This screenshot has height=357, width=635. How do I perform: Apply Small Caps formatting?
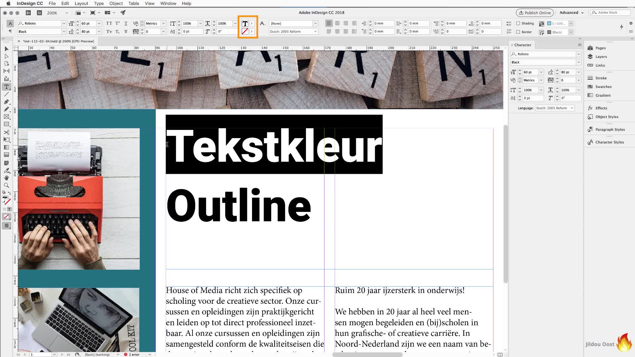click(x=109, y=31)
